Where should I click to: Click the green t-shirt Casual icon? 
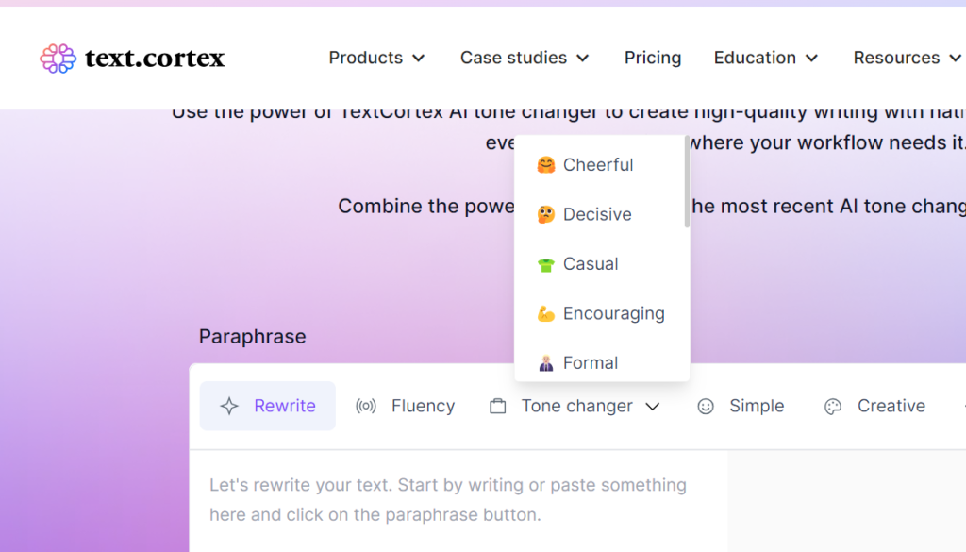(x=546, y=265)
